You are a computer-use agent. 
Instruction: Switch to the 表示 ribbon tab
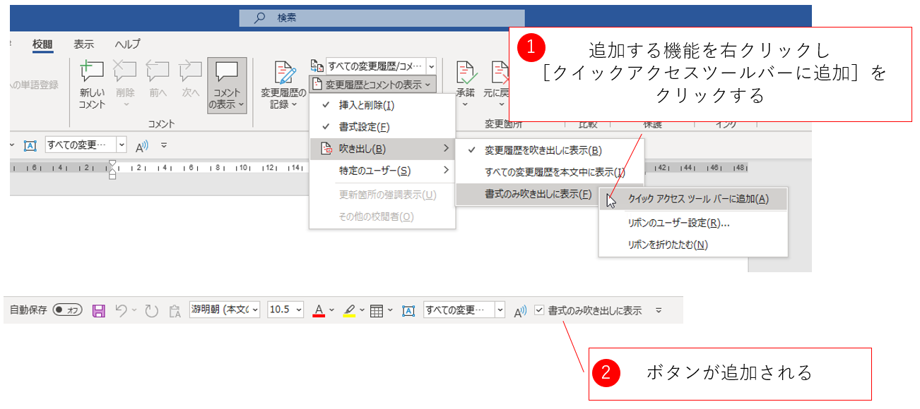pyautogui.click(x=84, y=44)
